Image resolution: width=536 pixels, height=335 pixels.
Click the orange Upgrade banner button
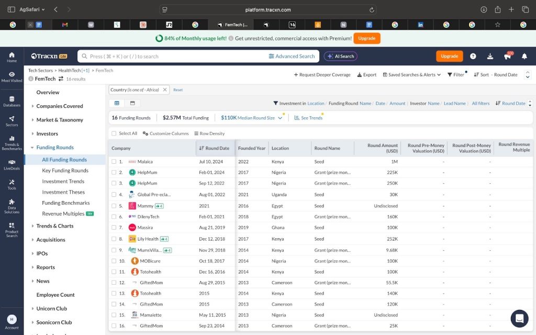[366, 38]
